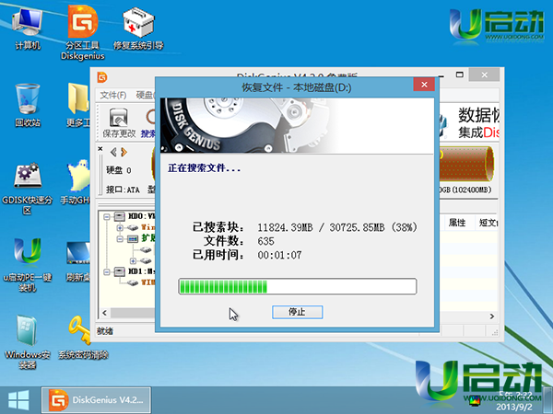Screen dimensions: 553x414
Task: Click the 就绪 status bar text
Action: click(105, 331)
